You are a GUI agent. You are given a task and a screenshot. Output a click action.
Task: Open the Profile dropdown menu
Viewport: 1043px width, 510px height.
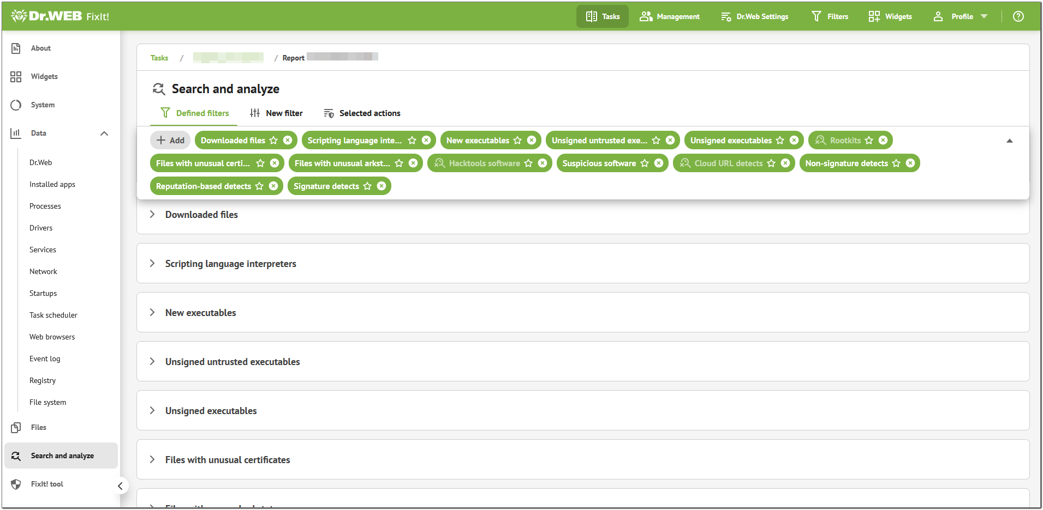pos(960,16)
